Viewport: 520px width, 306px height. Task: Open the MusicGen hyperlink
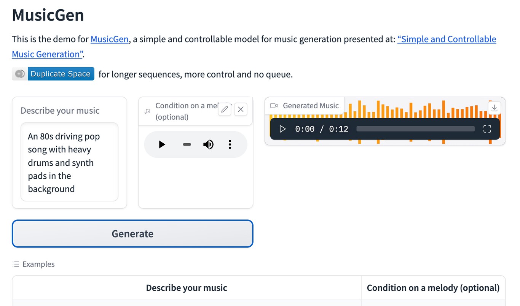coord(109,39)
